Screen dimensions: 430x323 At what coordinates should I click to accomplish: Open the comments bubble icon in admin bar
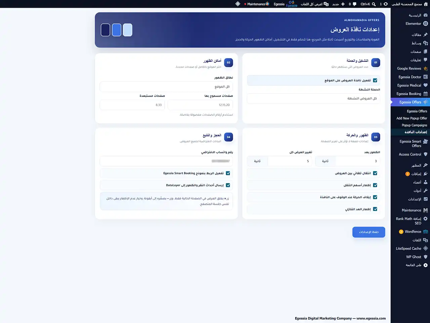354,4
